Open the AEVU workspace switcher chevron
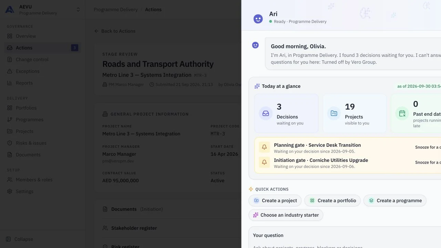Viewport: 441px width, 248px height. point(78,10)
